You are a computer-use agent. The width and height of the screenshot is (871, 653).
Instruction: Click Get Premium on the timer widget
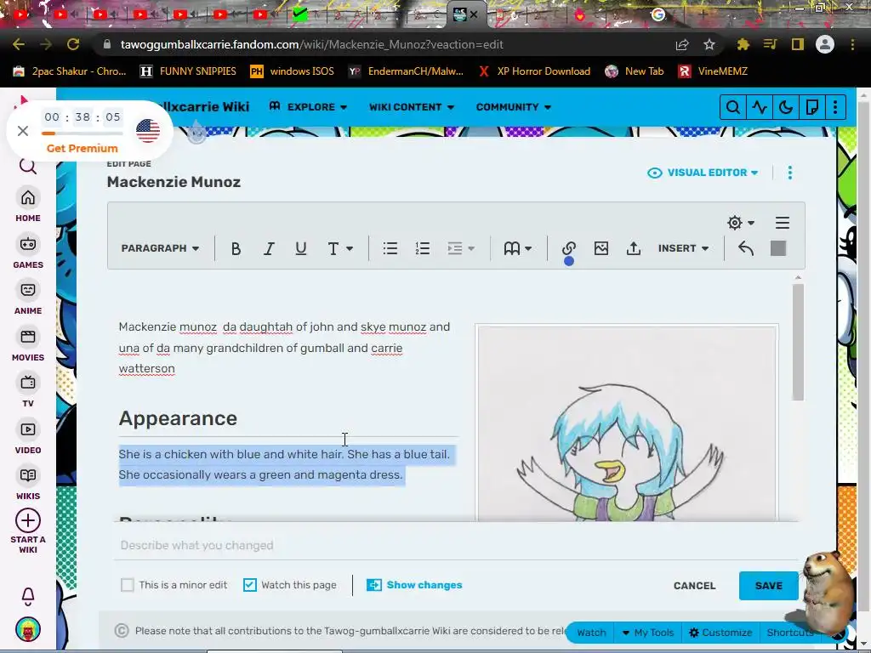pos(83,148)
